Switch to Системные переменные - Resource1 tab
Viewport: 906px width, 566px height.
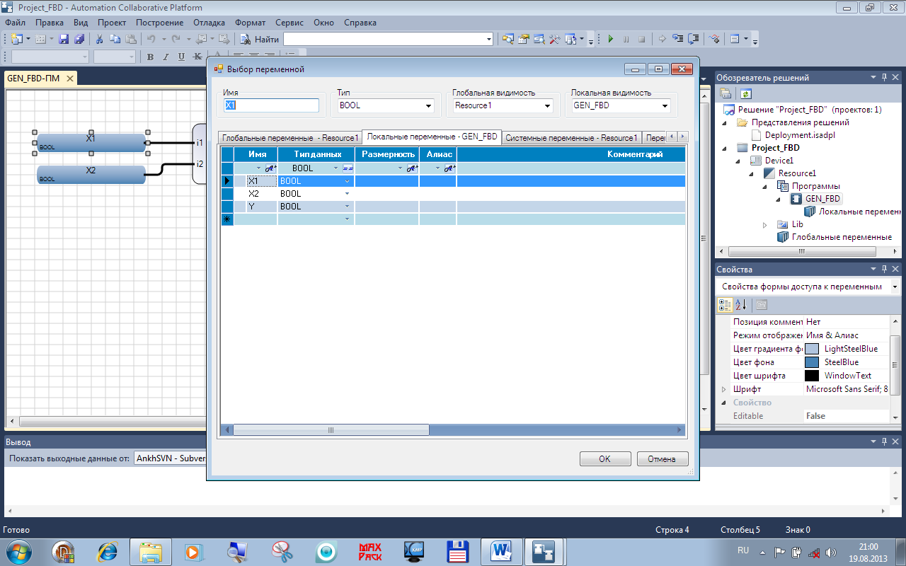point(570,138)
